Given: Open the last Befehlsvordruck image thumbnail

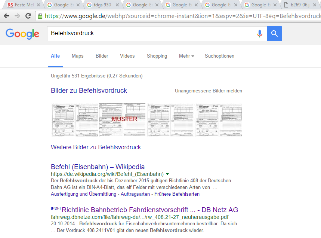Looking at the screenshot, I should pyautogui.click(x=219, y=120).
